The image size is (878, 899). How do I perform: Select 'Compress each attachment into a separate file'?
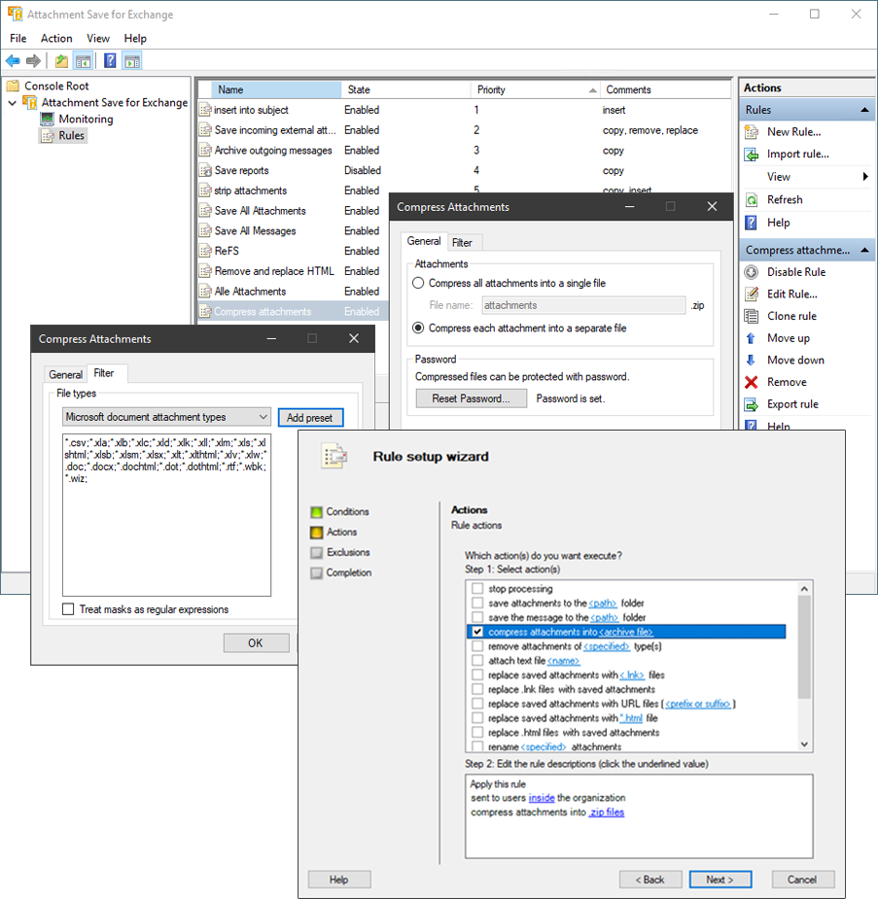419,328
